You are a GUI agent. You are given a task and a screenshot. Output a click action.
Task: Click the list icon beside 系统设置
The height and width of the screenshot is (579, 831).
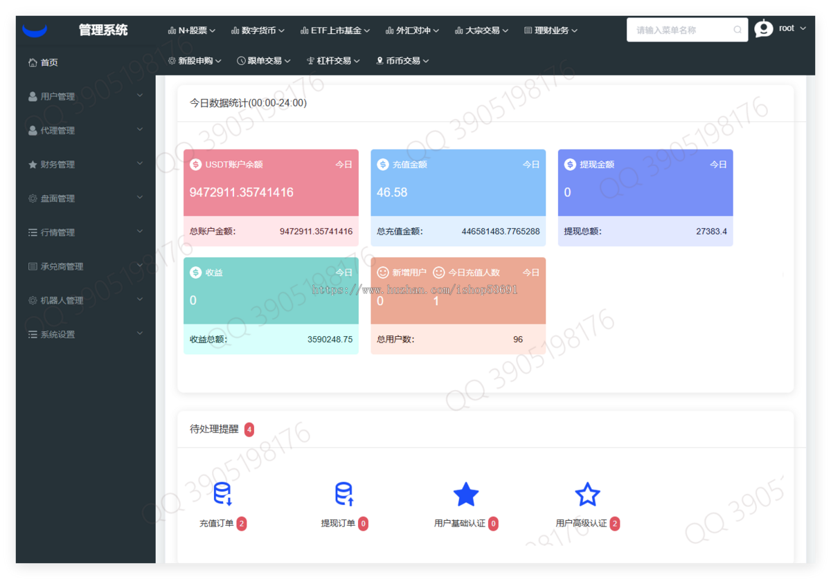pos(33,334)
